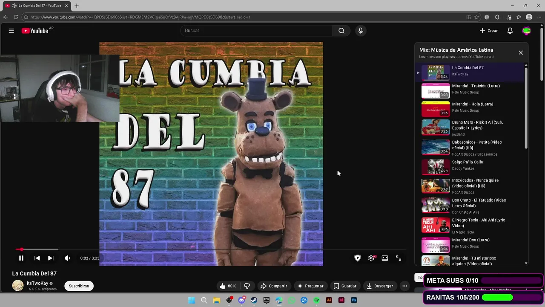Screen dimensions: 545x307
Task: Click the search magnifier button
Action: point(341,31)
